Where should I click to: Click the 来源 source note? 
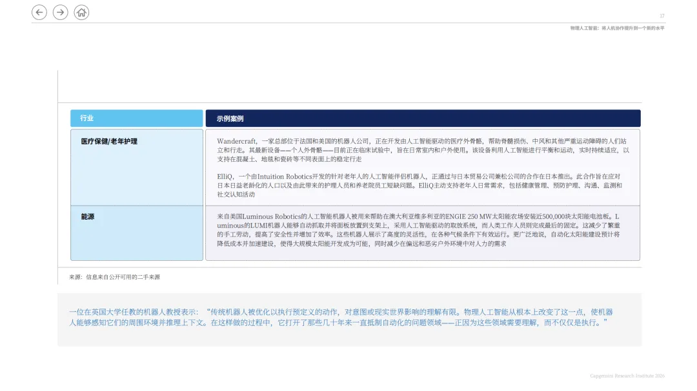pos(114,277)
